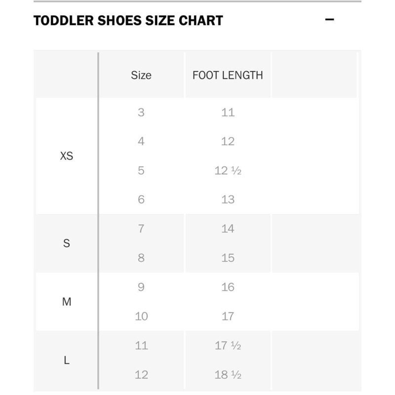Screen dimensions: 395x395
Task: Select size 3 in the chart
Action: 141,113
